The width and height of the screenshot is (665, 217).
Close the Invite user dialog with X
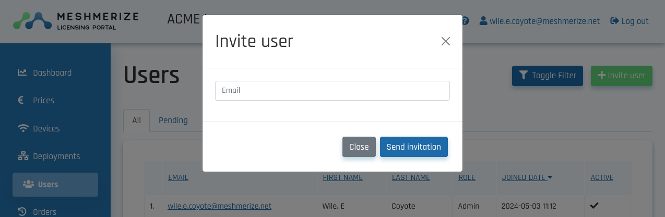[445, 41]
